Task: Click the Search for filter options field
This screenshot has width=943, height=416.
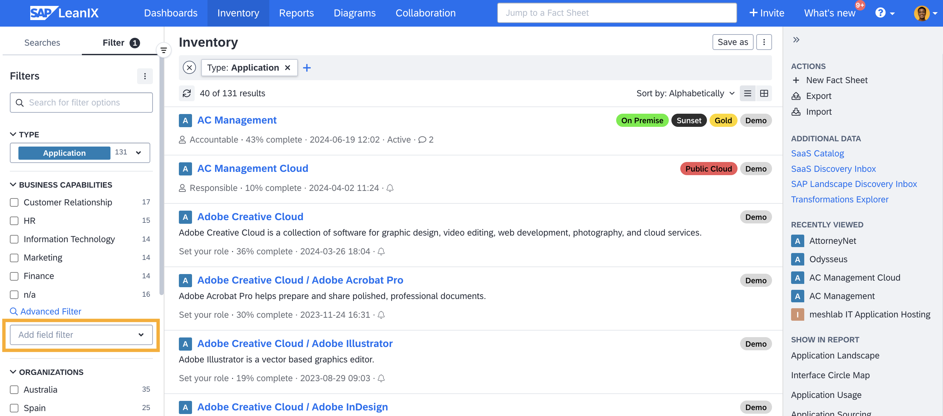Action: 81,103
